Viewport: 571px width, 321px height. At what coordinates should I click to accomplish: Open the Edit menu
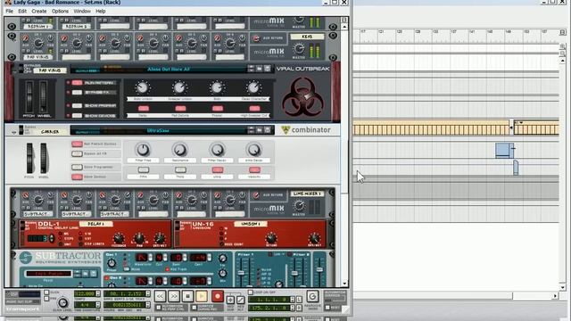[22, 12]
